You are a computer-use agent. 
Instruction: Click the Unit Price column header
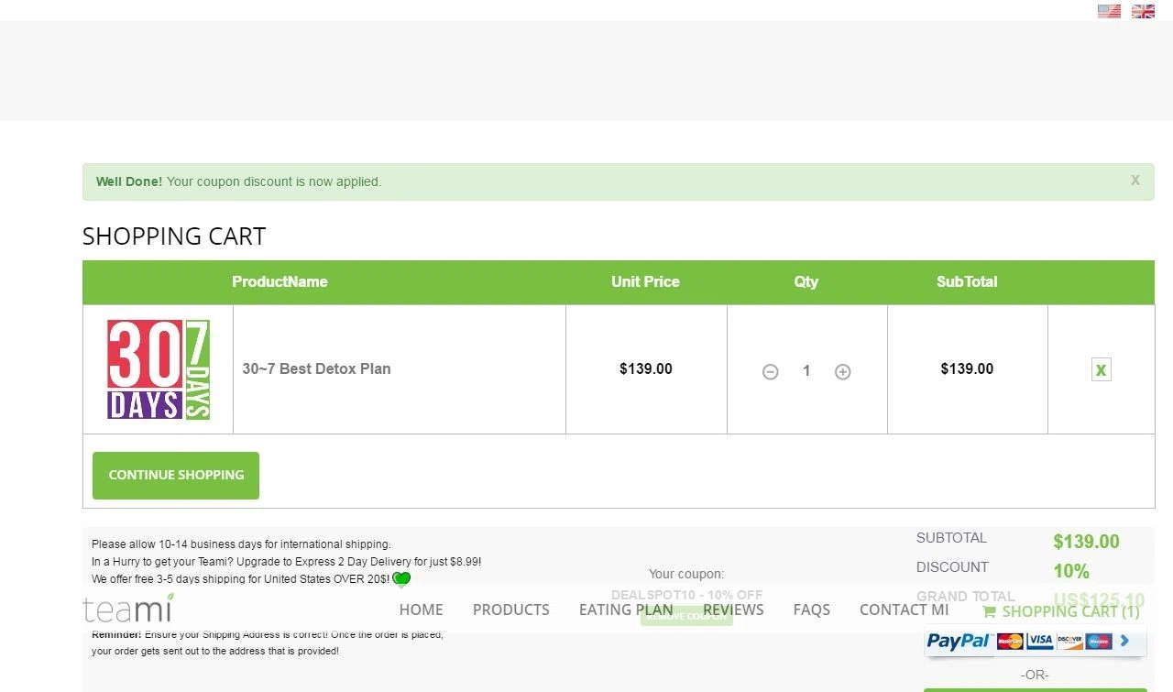pyautogui.click(x=646, y=281)
